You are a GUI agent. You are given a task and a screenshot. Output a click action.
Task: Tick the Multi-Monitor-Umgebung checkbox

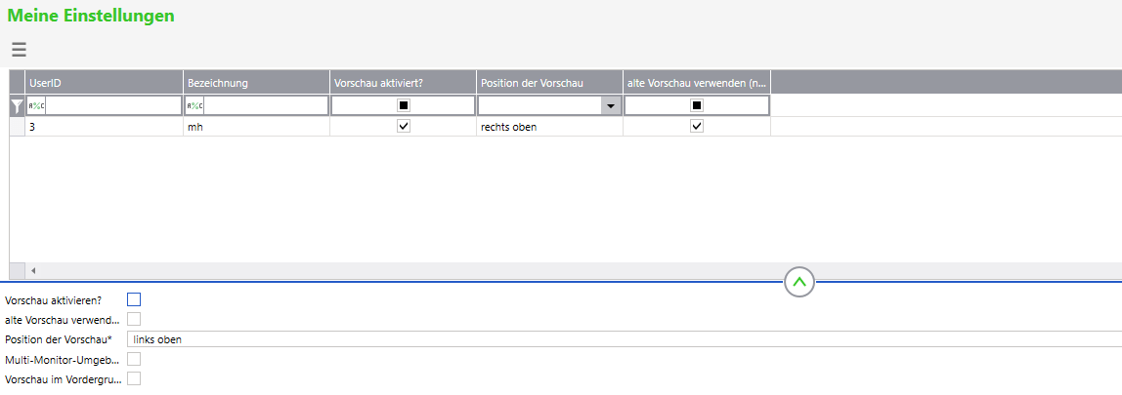(134, 359)
